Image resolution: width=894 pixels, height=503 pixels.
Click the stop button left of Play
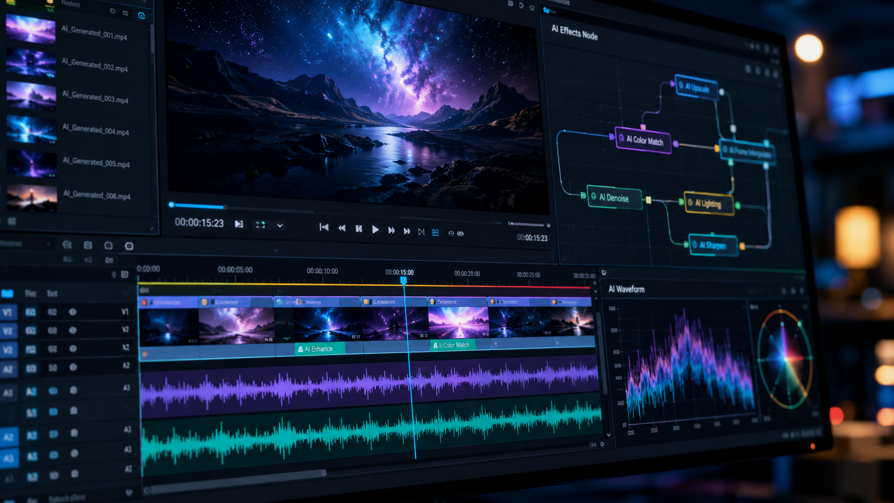coord(359,229)
